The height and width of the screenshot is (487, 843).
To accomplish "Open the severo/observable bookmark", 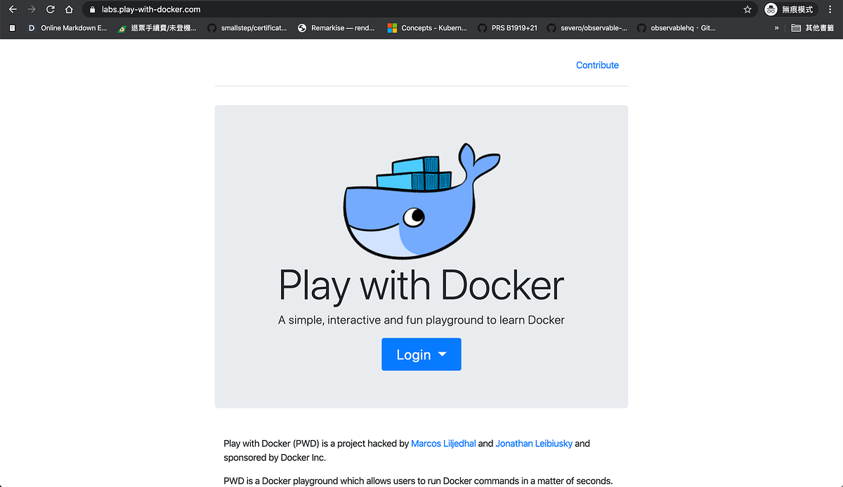I will pyautogui.click(x=587, y=28).
